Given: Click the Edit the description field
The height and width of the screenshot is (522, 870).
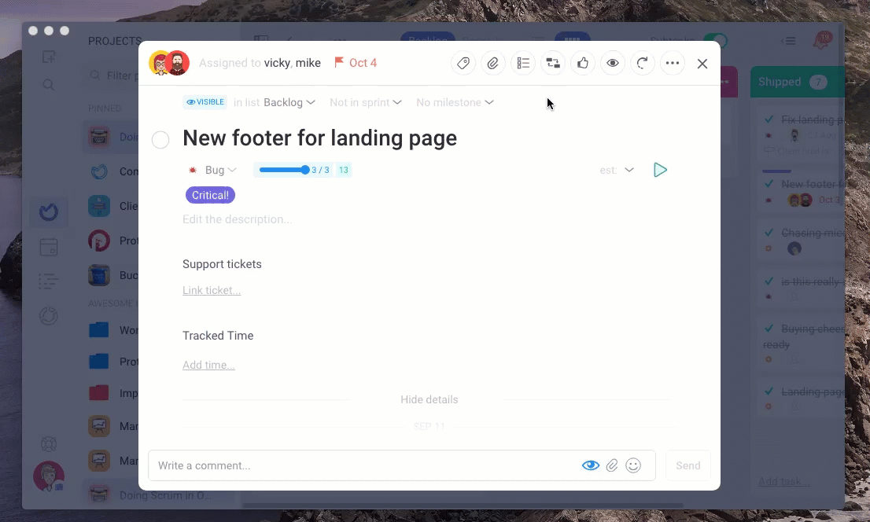Looking at the screenshot, I should coord(238,219).
